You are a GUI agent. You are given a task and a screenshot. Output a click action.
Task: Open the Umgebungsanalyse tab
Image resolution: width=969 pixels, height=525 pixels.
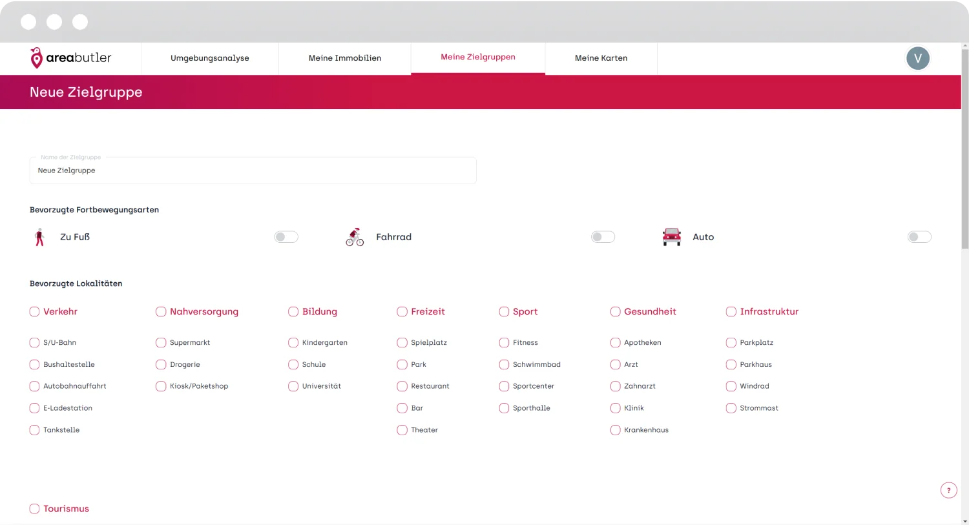pos(210,58)
